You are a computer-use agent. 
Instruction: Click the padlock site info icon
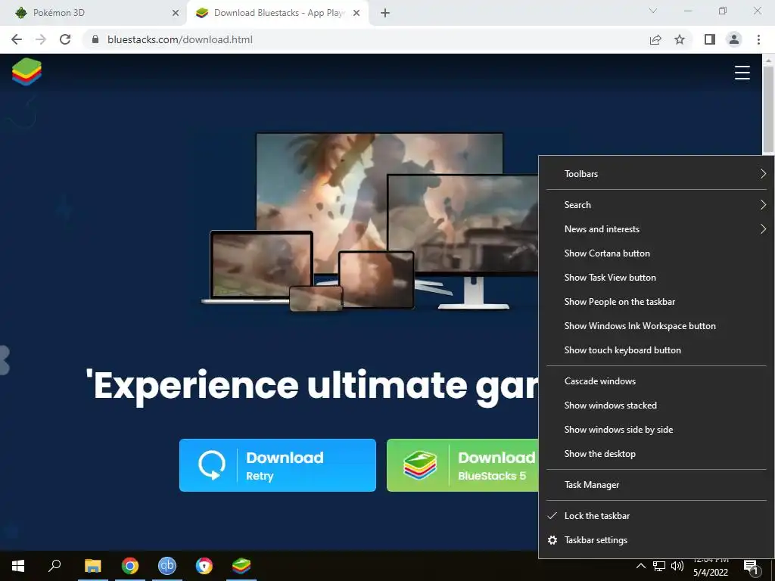[95, 39]
